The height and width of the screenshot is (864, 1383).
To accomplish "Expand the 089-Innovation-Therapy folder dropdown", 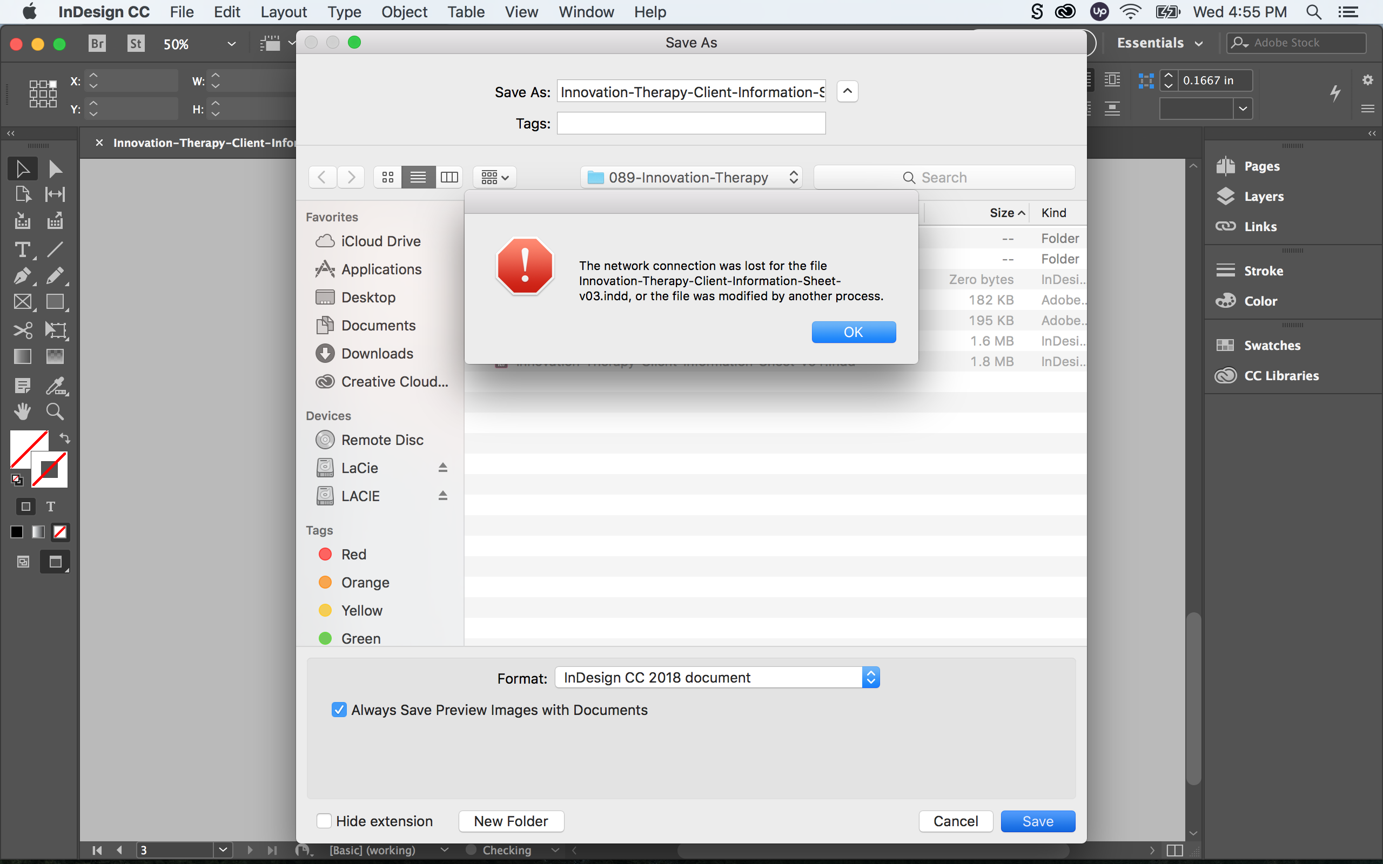I will tap(793, 177).
